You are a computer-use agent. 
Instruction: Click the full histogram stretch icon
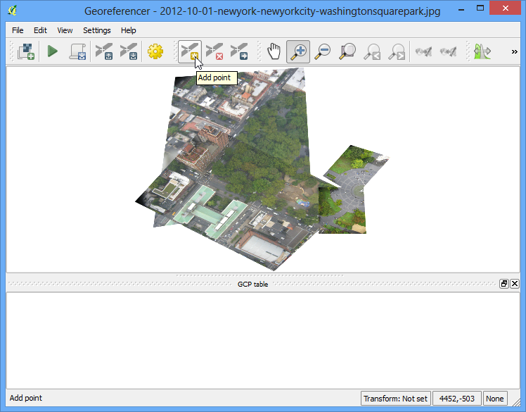tap(482, 51)
